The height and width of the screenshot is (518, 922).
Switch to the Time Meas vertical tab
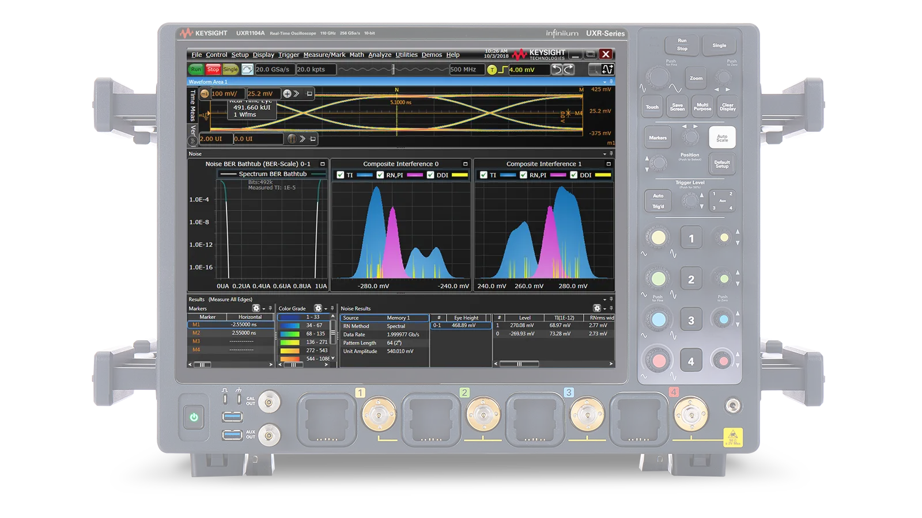[192, 105]
